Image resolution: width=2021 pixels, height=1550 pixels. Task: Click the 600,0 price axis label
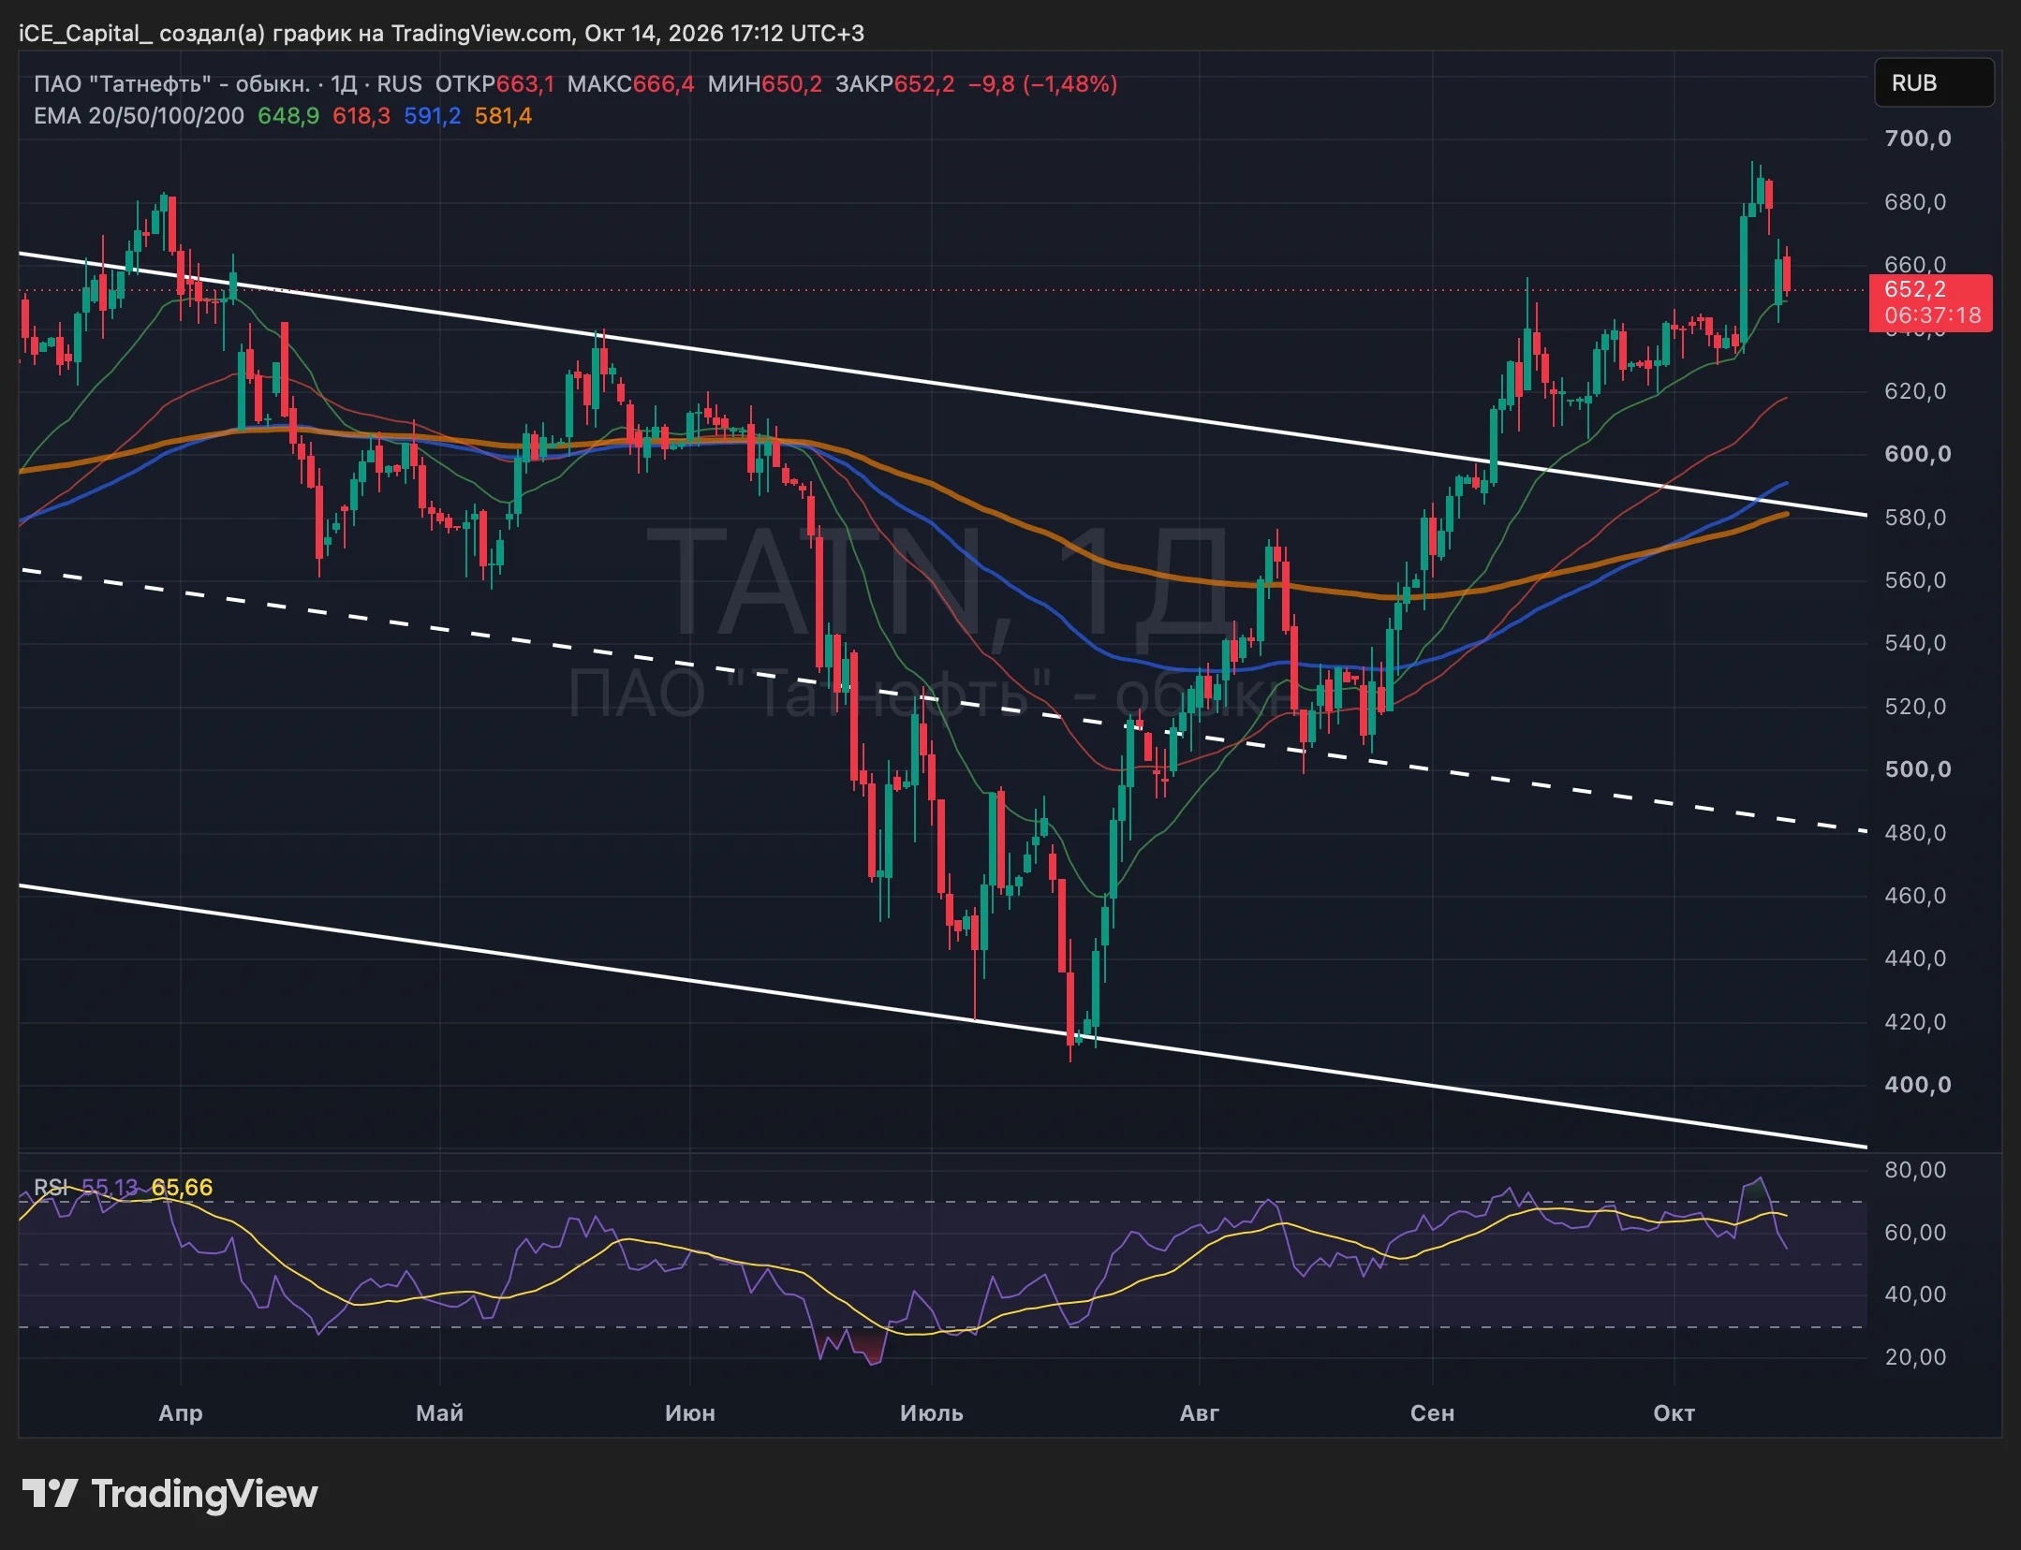(1918, 454)
